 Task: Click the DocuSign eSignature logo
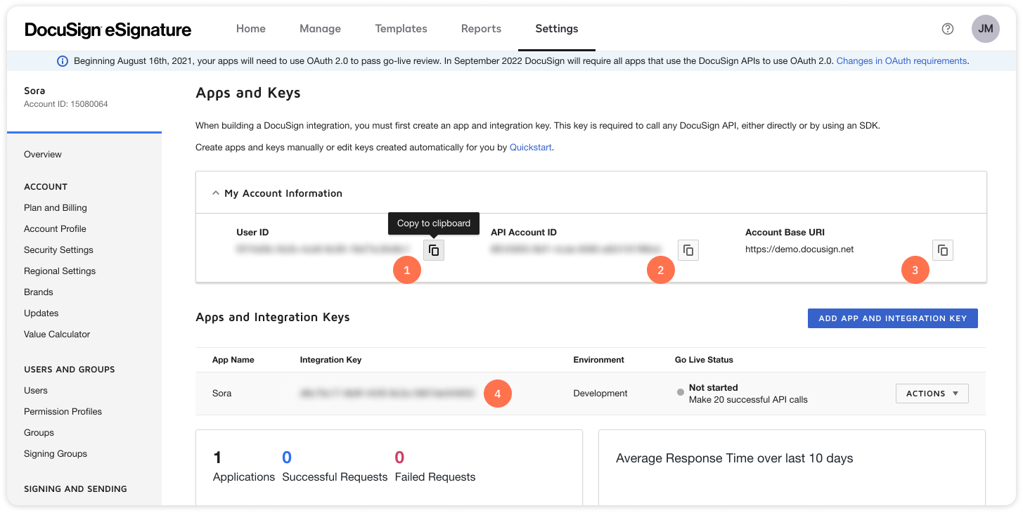(108, 30)
